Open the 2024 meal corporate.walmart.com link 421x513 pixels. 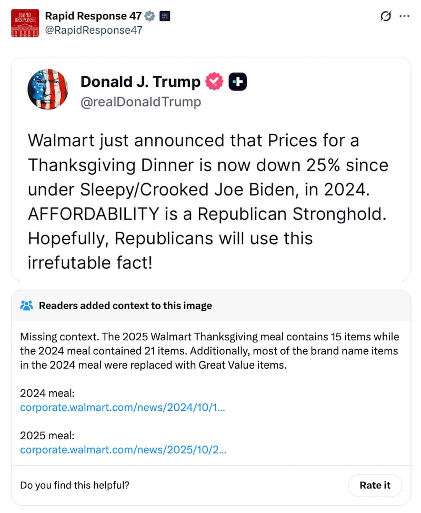point(123,407)
